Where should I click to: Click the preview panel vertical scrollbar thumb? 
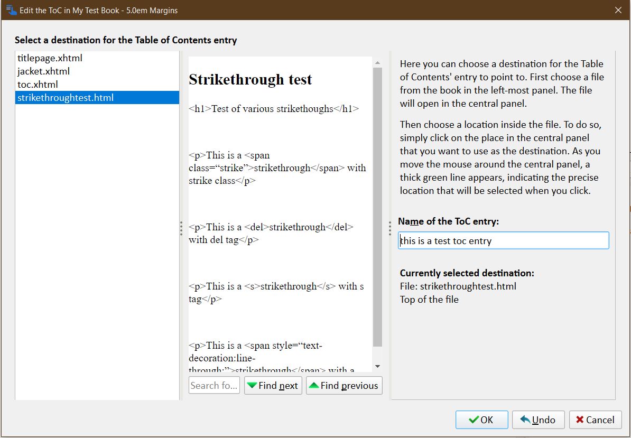click(377, 207)
